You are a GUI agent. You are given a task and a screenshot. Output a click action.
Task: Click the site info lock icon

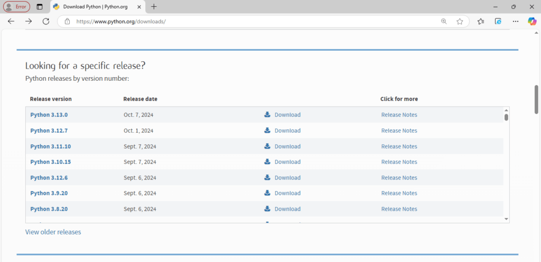67,21
